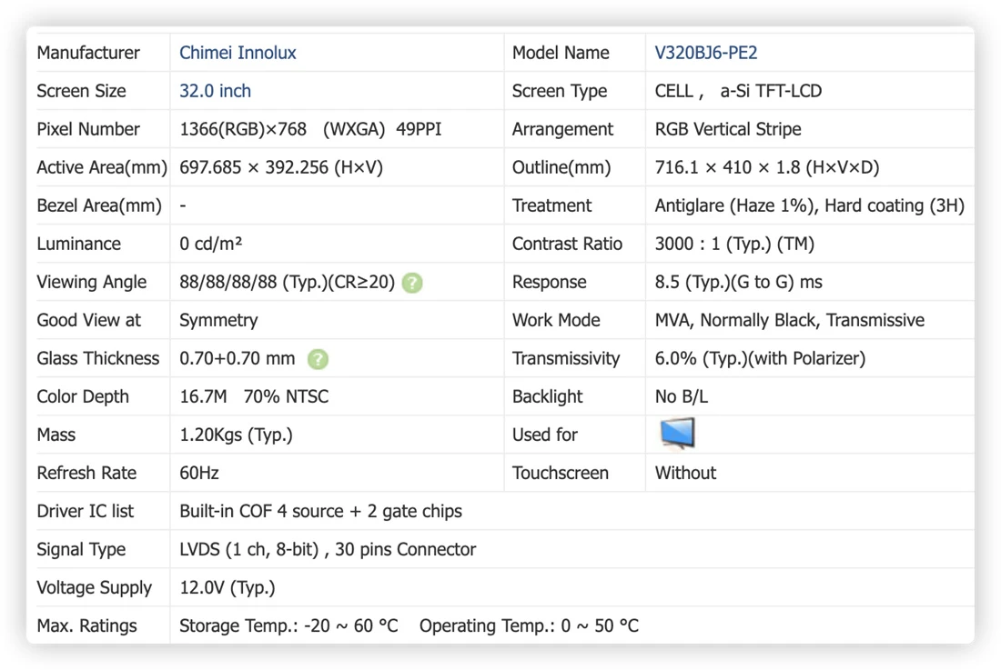The height and width of the screenshot is (670, 1001).
Task: Click the TV monitor icon in Used for
Action: pos(677,434)
